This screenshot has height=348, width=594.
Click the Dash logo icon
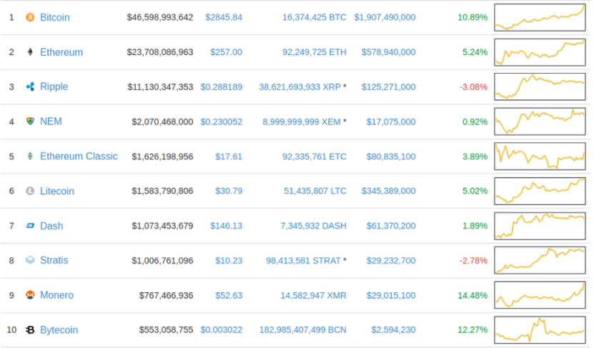click(30, 226)
